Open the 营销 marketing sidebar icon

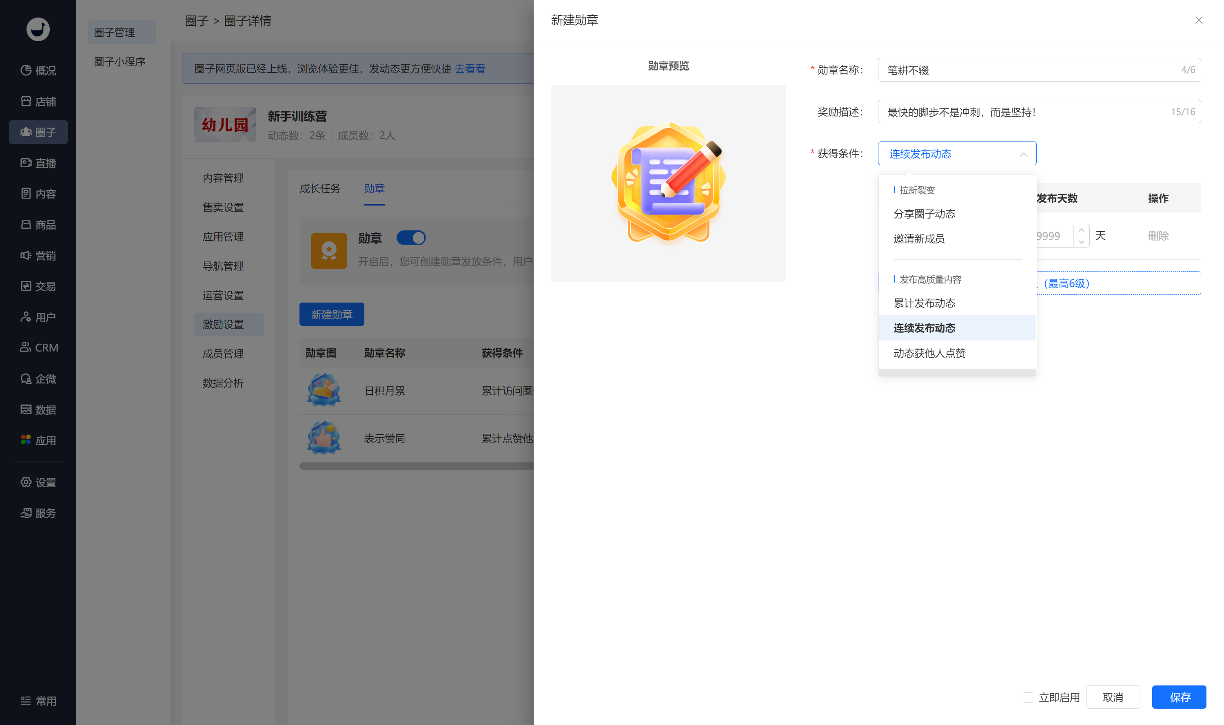(x=26, y=256)
